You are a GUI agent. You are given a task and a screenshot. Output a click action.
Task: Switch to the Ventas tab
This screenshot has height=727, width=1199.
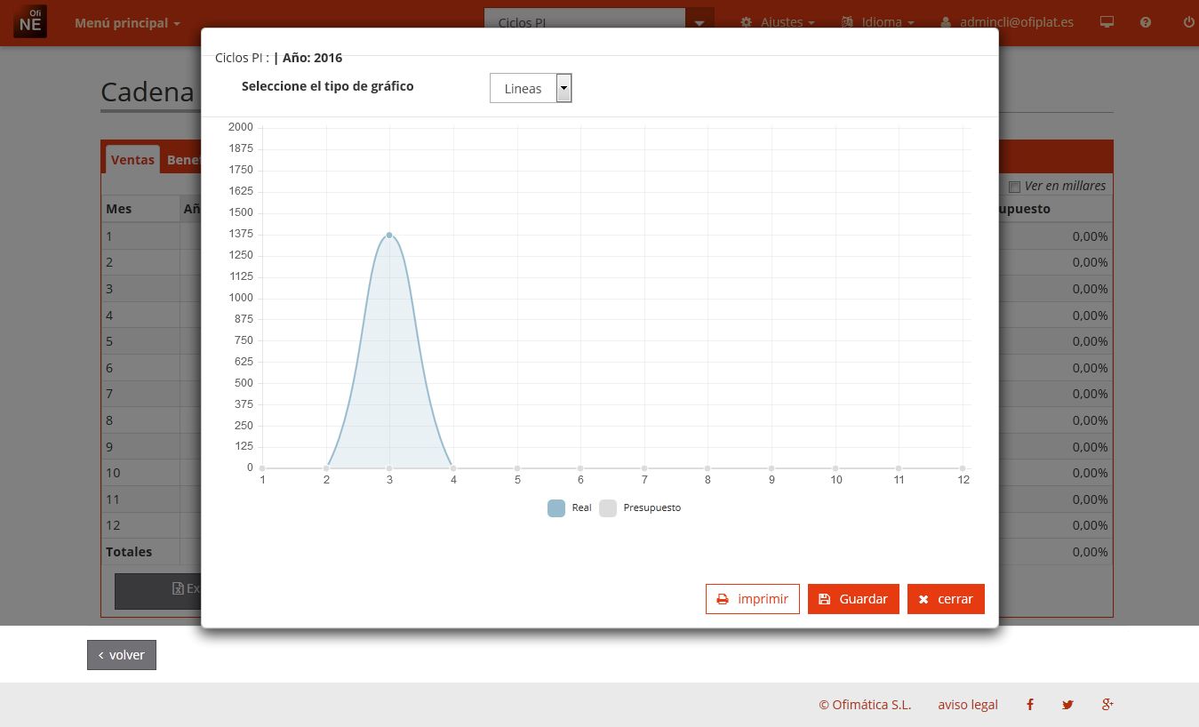132,160
